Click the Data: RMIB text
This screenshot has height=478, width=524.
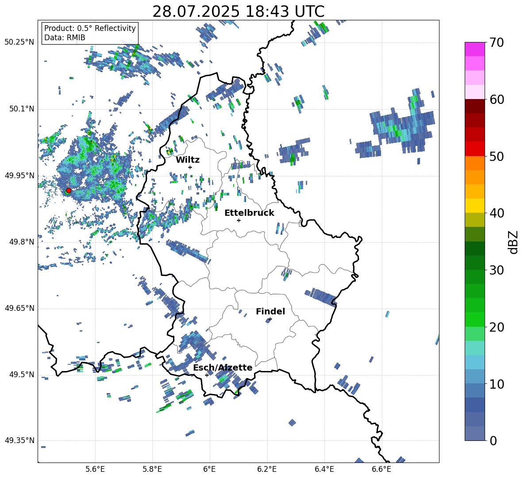pos(65,38)
